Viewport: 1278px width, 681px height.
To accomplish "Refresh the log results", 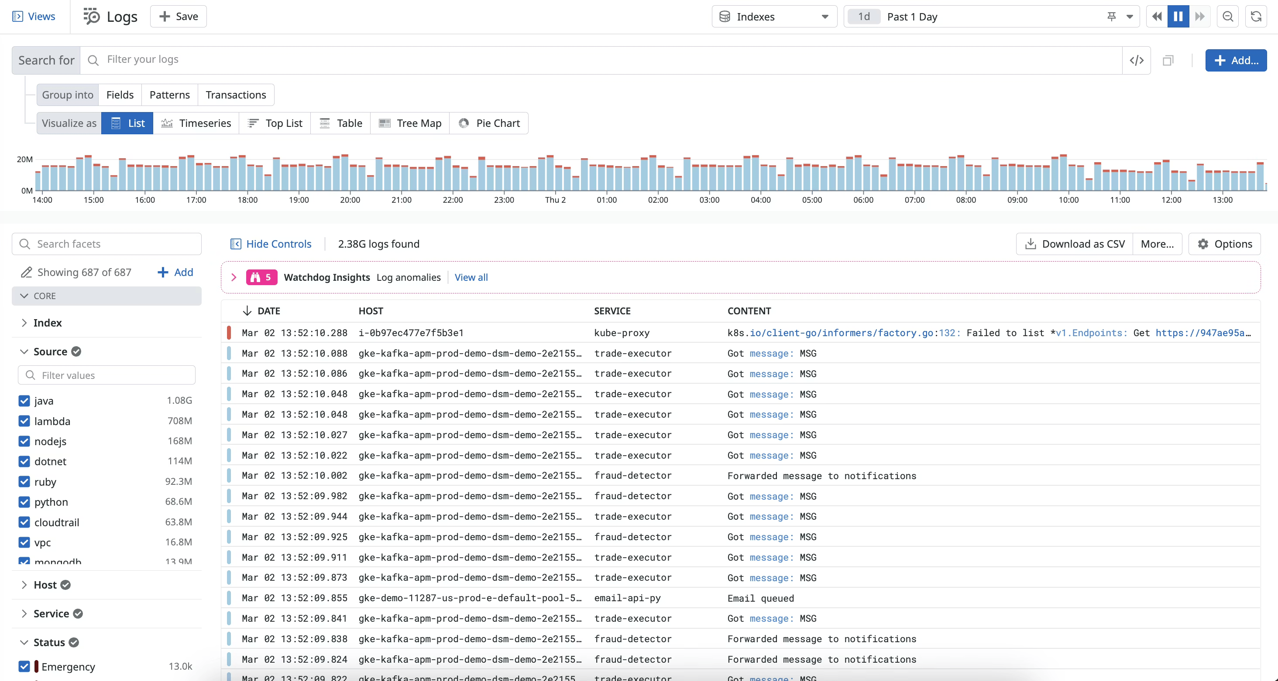I will coord(1256,17).
